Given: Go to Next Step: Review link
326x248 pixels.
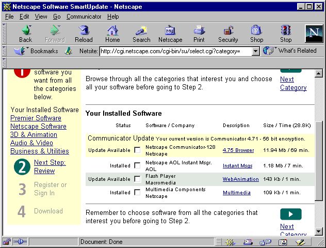Looking at the screenshot, I should tap(50, 166).
